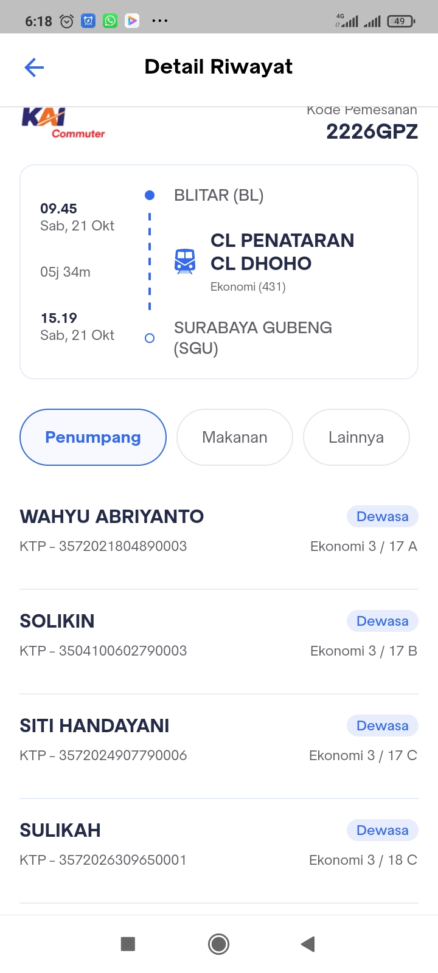
Task: Tap SULIKAH's seat Ekonomi 3 / 18 C
Action: [363, 860]
